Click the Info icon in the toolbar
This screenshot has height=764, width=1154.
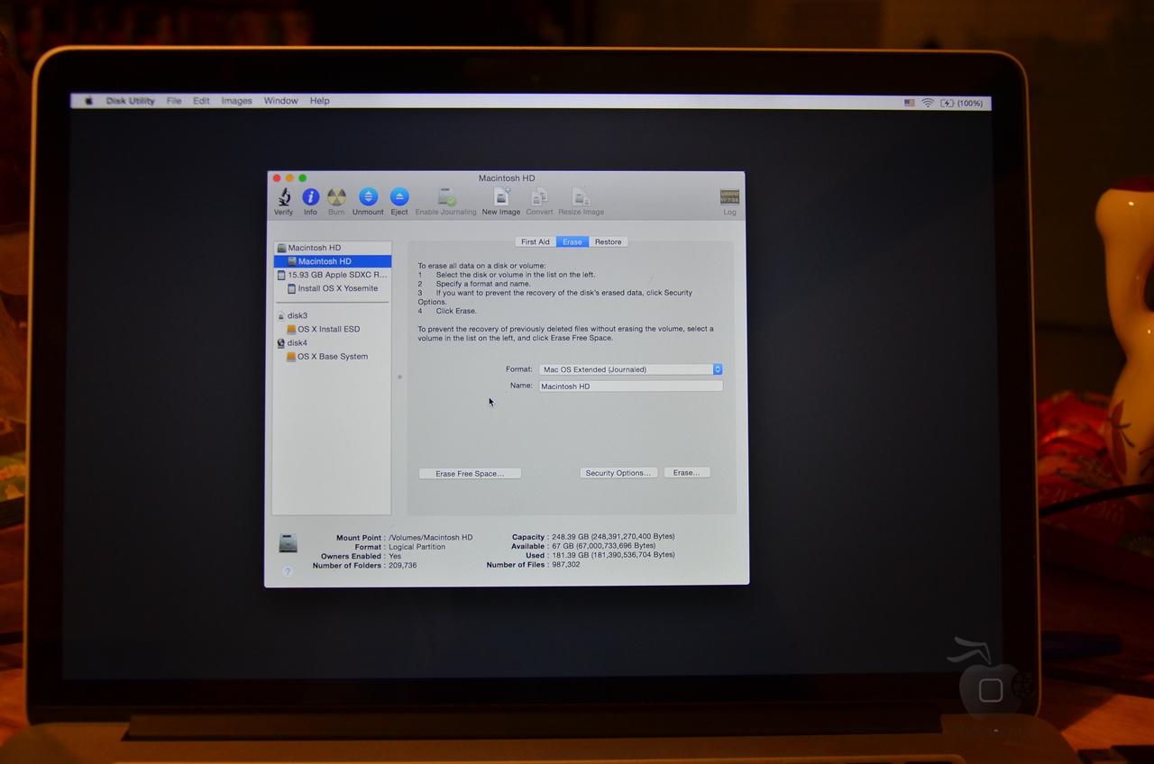[310, 198]
